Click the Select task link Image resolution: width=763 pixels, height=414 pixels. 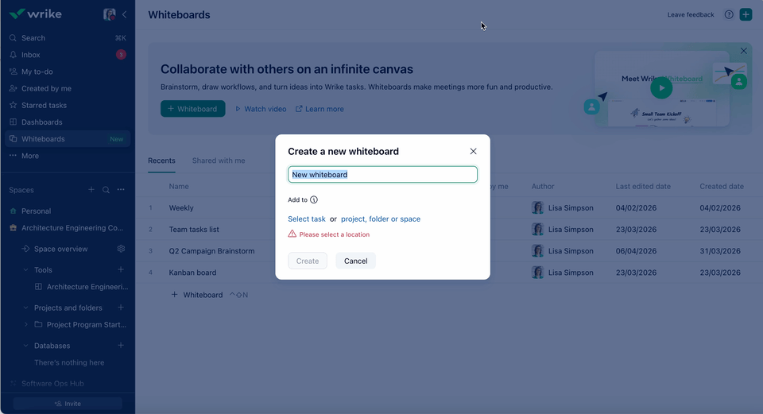(307, 219)
